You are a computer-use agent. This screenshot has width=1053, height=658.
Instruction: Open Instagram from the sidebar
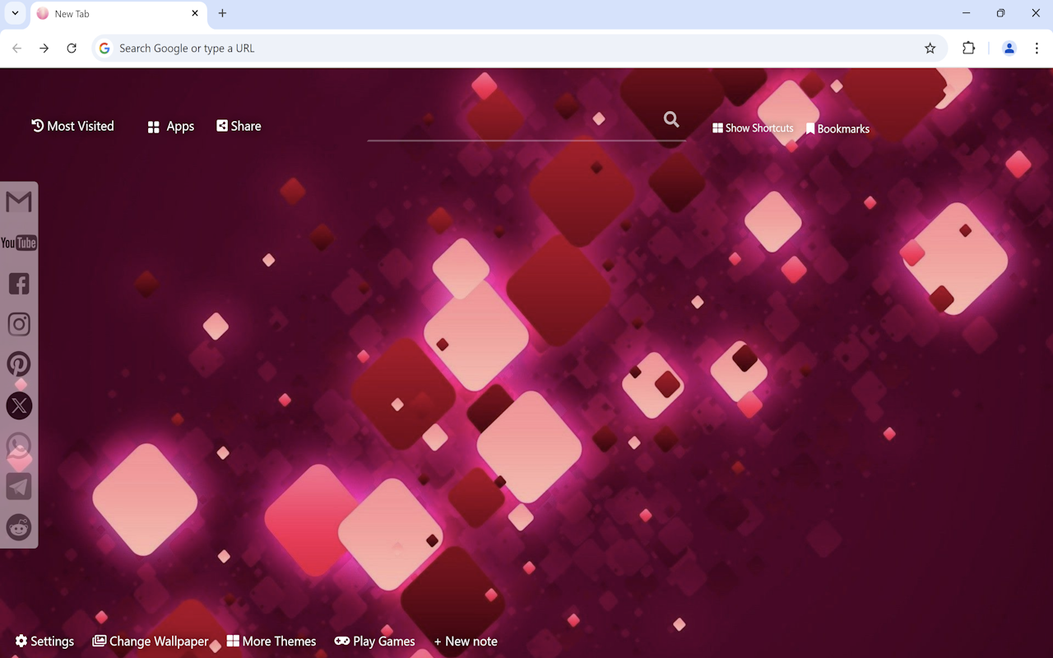(19, 324)
